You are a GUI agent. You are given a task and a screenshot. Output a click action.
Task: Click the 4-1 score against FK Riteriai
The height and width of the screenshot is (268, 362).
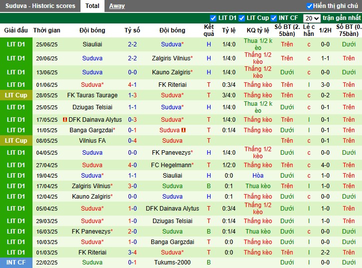132,85
